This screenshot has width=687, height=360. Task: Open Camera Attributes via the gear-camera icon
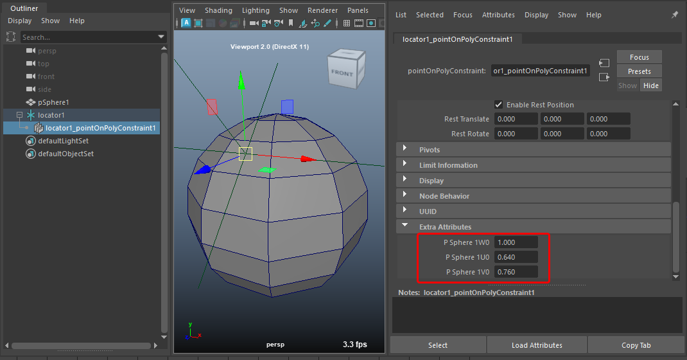coord(278,23)
